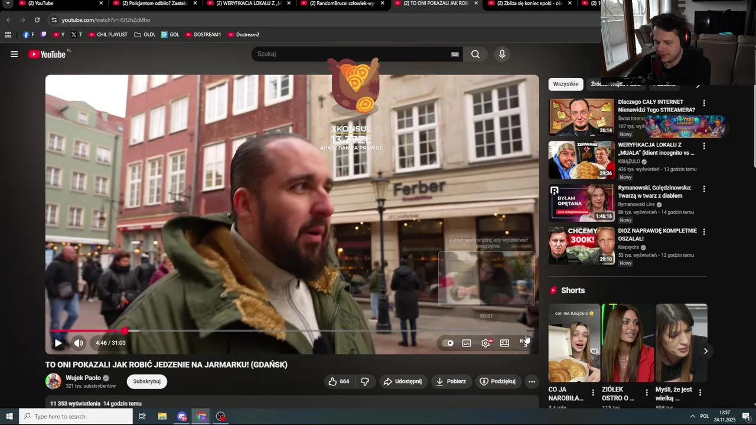Open 'DIOZ NAPRAWDĘ KOMPLETNIE OSZALAŁ' video title
Image resolution: width=756 pixels, height=425 pixels.
(657, 235)
